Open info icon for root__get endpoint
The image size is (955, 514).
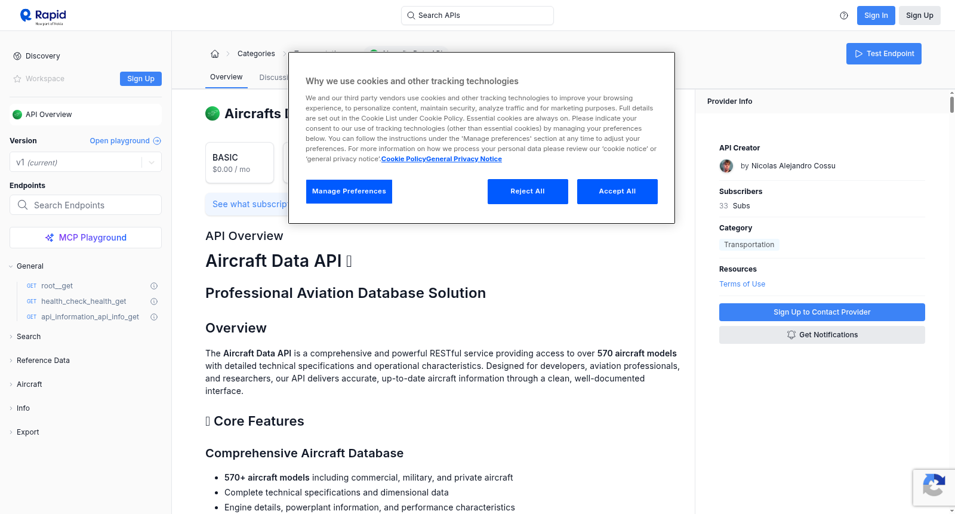[x=154, y=286]
